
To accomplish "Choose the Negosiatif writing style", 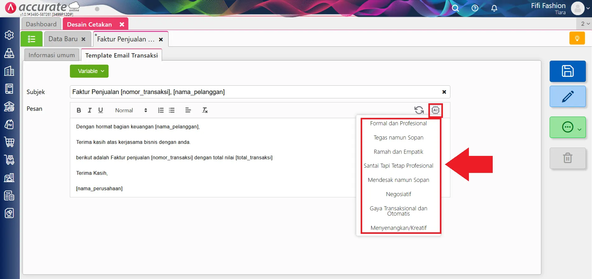I will 398,194.
